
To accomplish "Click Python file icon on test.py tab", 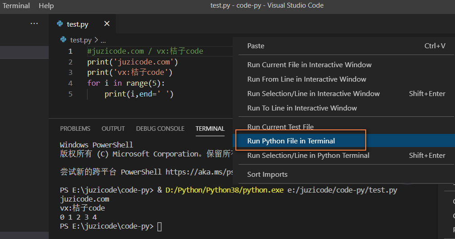I will 60,24.
